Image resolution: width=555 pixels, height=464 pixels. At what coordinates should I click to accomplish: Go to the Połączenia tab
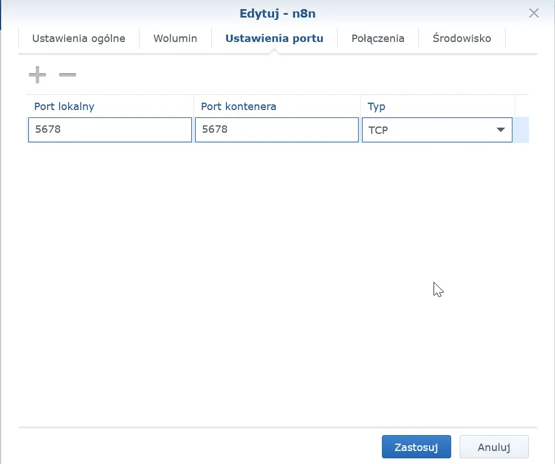(x=378, y=39)
